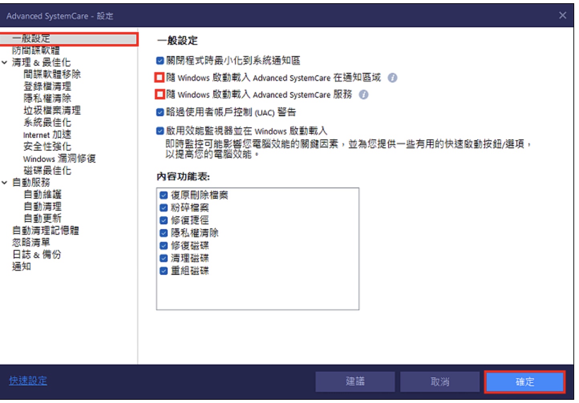Collapse the 自動服務 tree node
Viewport: 579px width, 403px height.
point(5,183)
